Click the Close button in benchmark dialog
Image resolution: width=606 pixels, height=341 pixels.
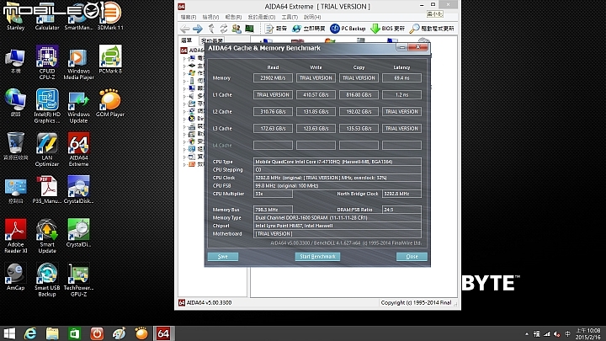pyautogui.click(x=412, y=256)
